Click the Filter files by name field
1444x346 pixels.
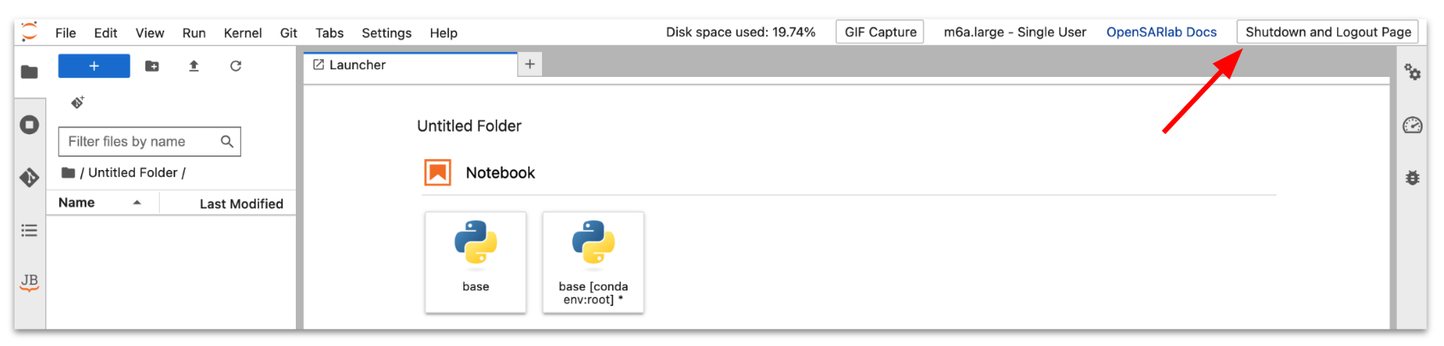pos(142,142)
